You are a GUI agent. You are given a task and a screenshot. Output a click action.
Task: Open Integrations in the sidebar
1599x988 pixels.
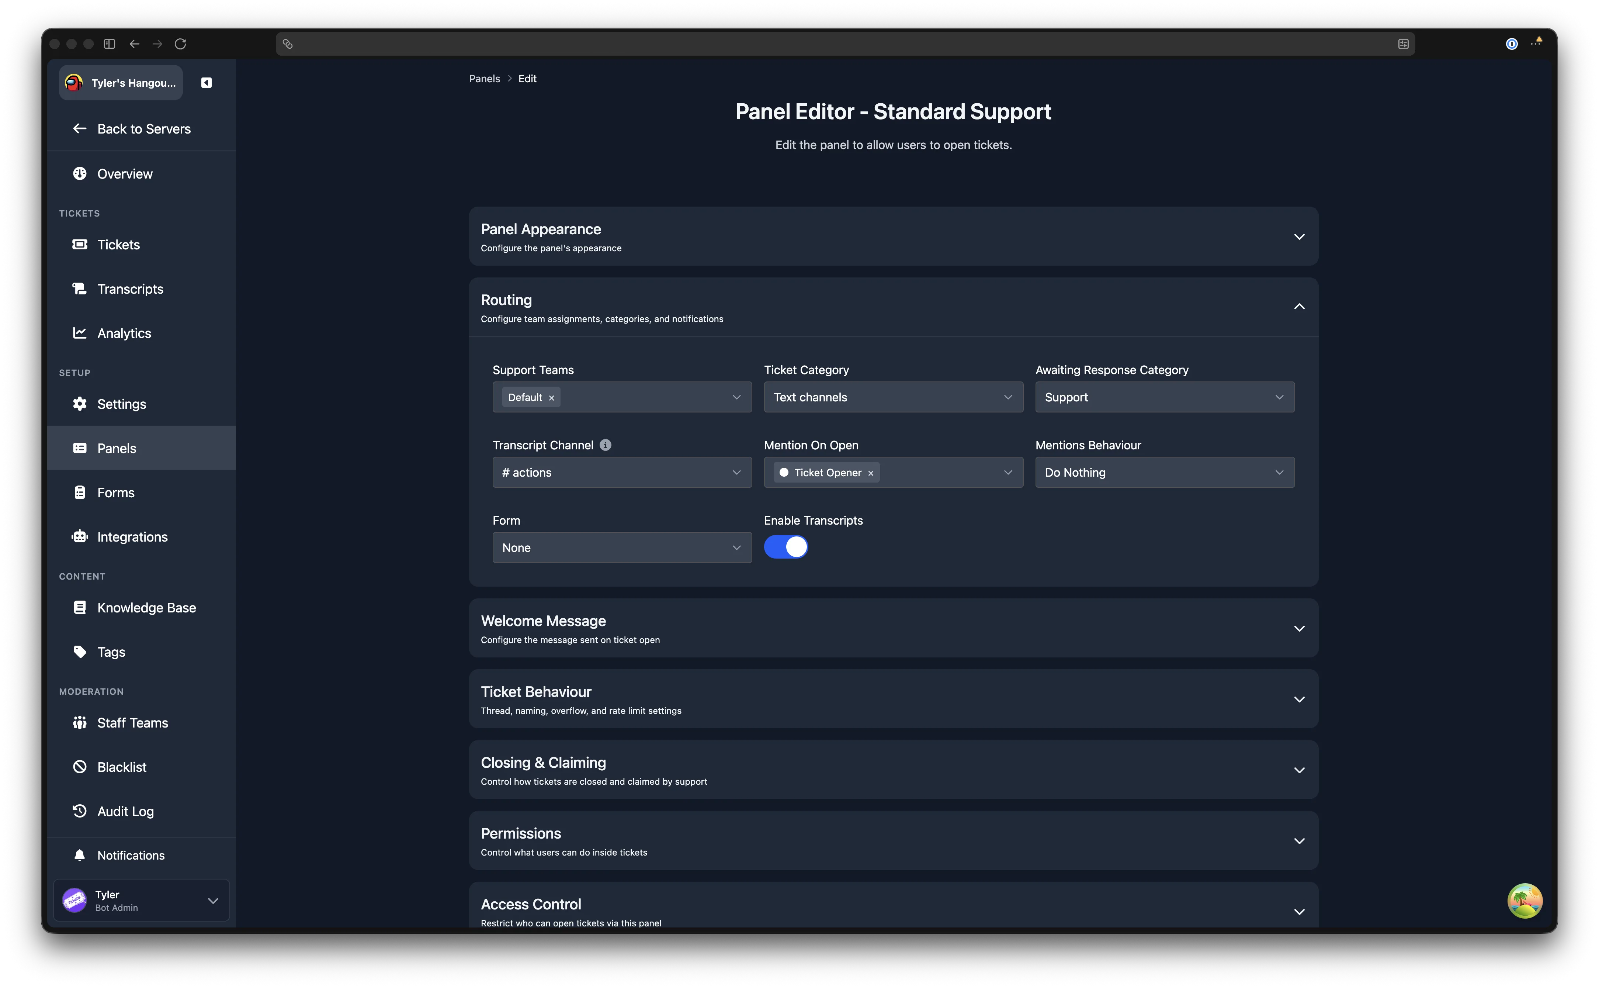(x=142, y=537)
